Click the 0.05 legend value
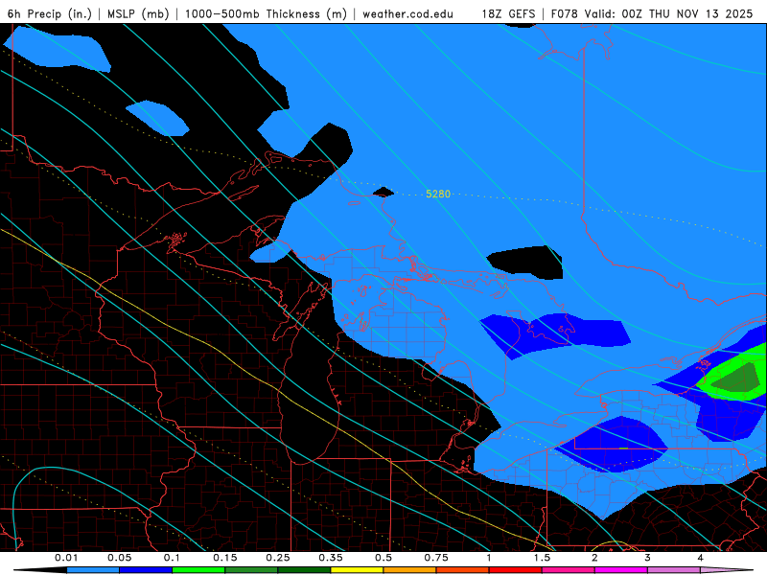This screenshot has height=575, width=767. 119,558
